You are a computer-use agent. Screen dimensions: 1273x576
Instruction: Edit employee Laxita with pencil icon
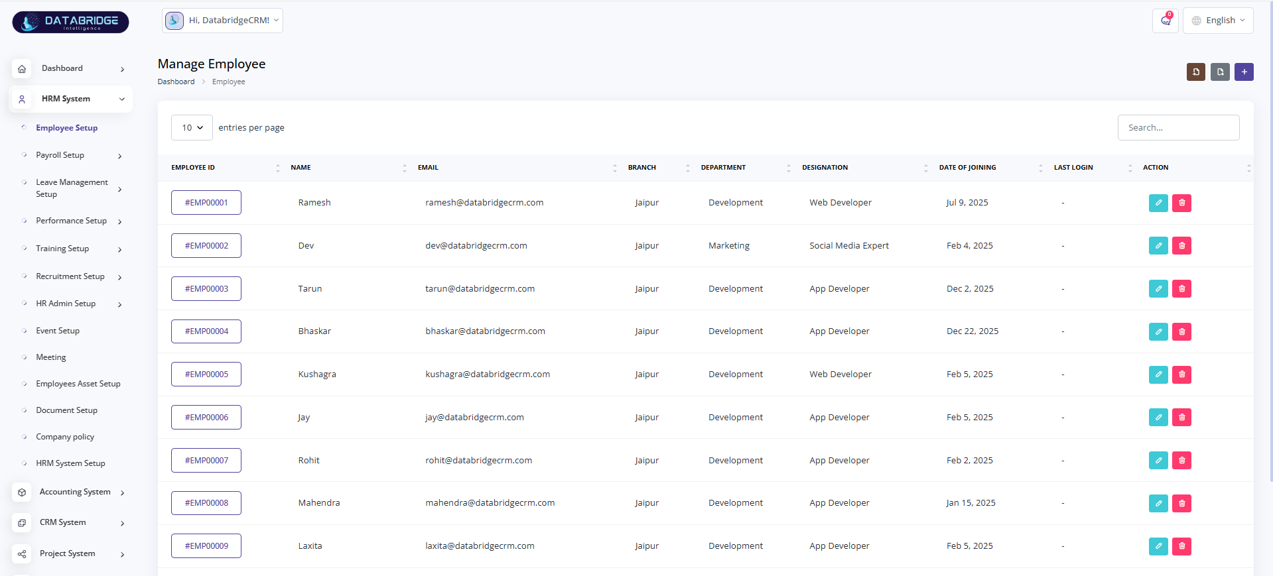[x=1158, y=546]
